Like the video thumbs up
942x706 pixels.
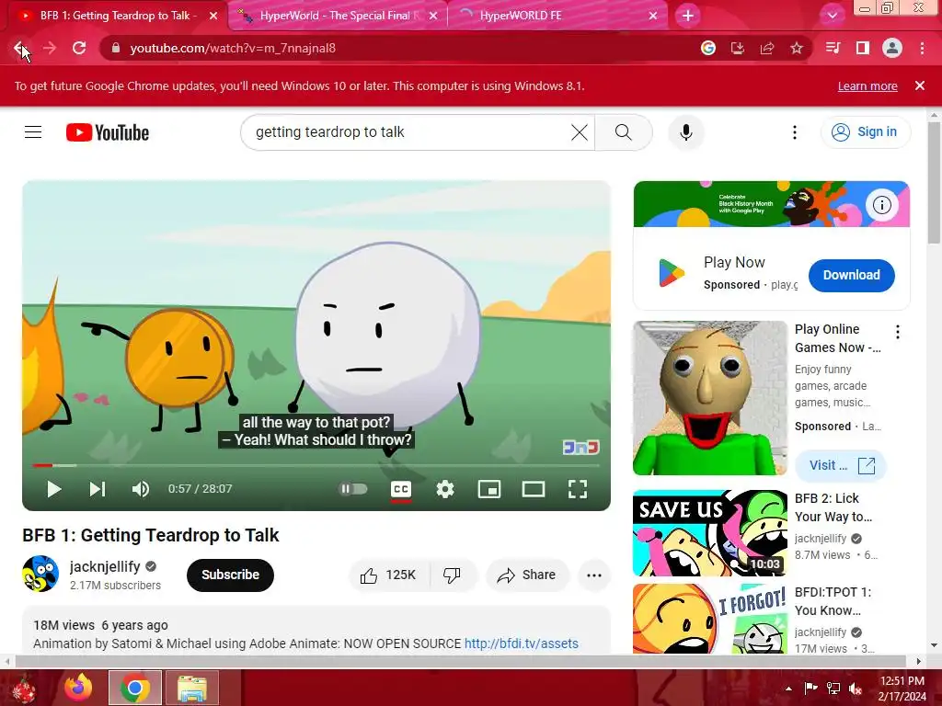389,575
